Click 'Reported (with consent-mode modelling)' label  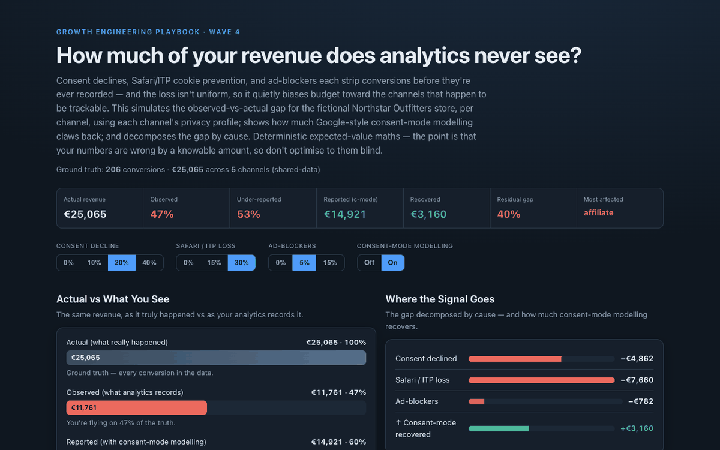click(136, 442)
